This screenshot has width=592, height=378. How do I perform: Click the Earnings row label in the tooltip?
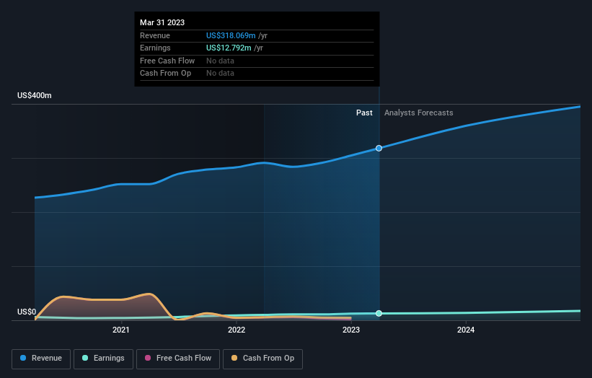pos(155,48)
